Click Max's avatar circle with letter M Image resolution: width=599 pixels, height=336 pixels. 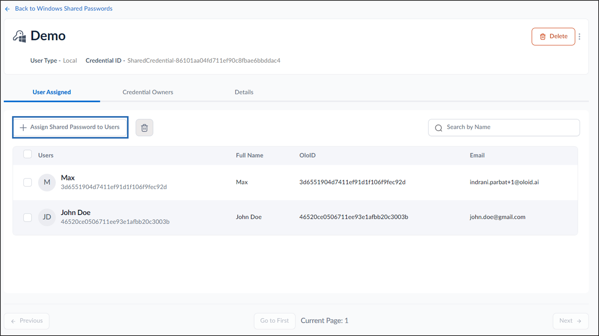point(47,182)
